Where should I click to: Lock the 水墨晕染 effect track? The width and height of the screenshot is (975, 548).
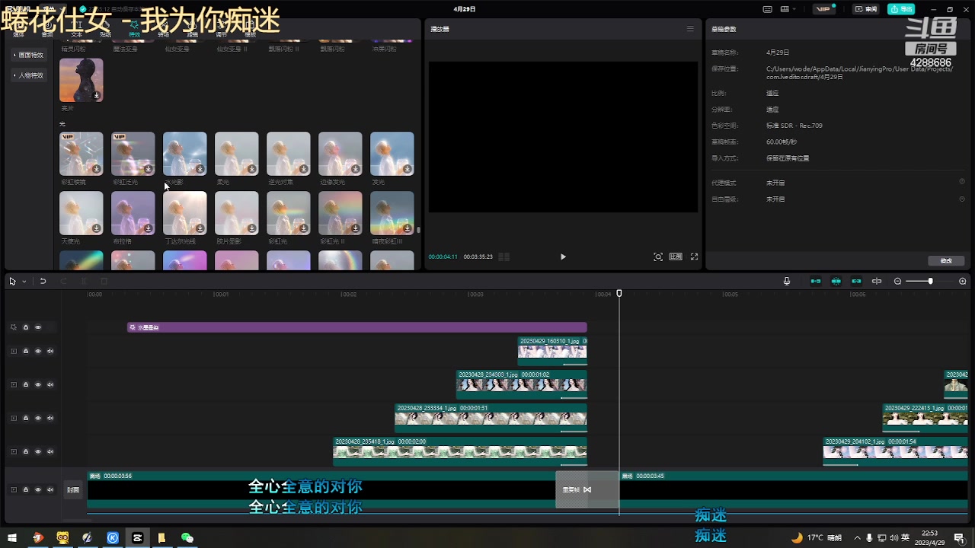pyautogui.click(x=25, y=327)
